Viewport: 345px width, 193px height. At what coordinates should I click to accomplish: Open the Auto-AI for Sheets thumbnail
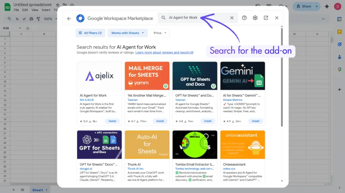147,144
